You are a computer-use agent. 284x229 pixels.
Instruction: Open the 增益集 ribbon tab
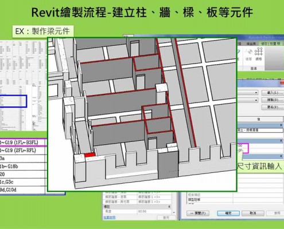pos(251,44)
